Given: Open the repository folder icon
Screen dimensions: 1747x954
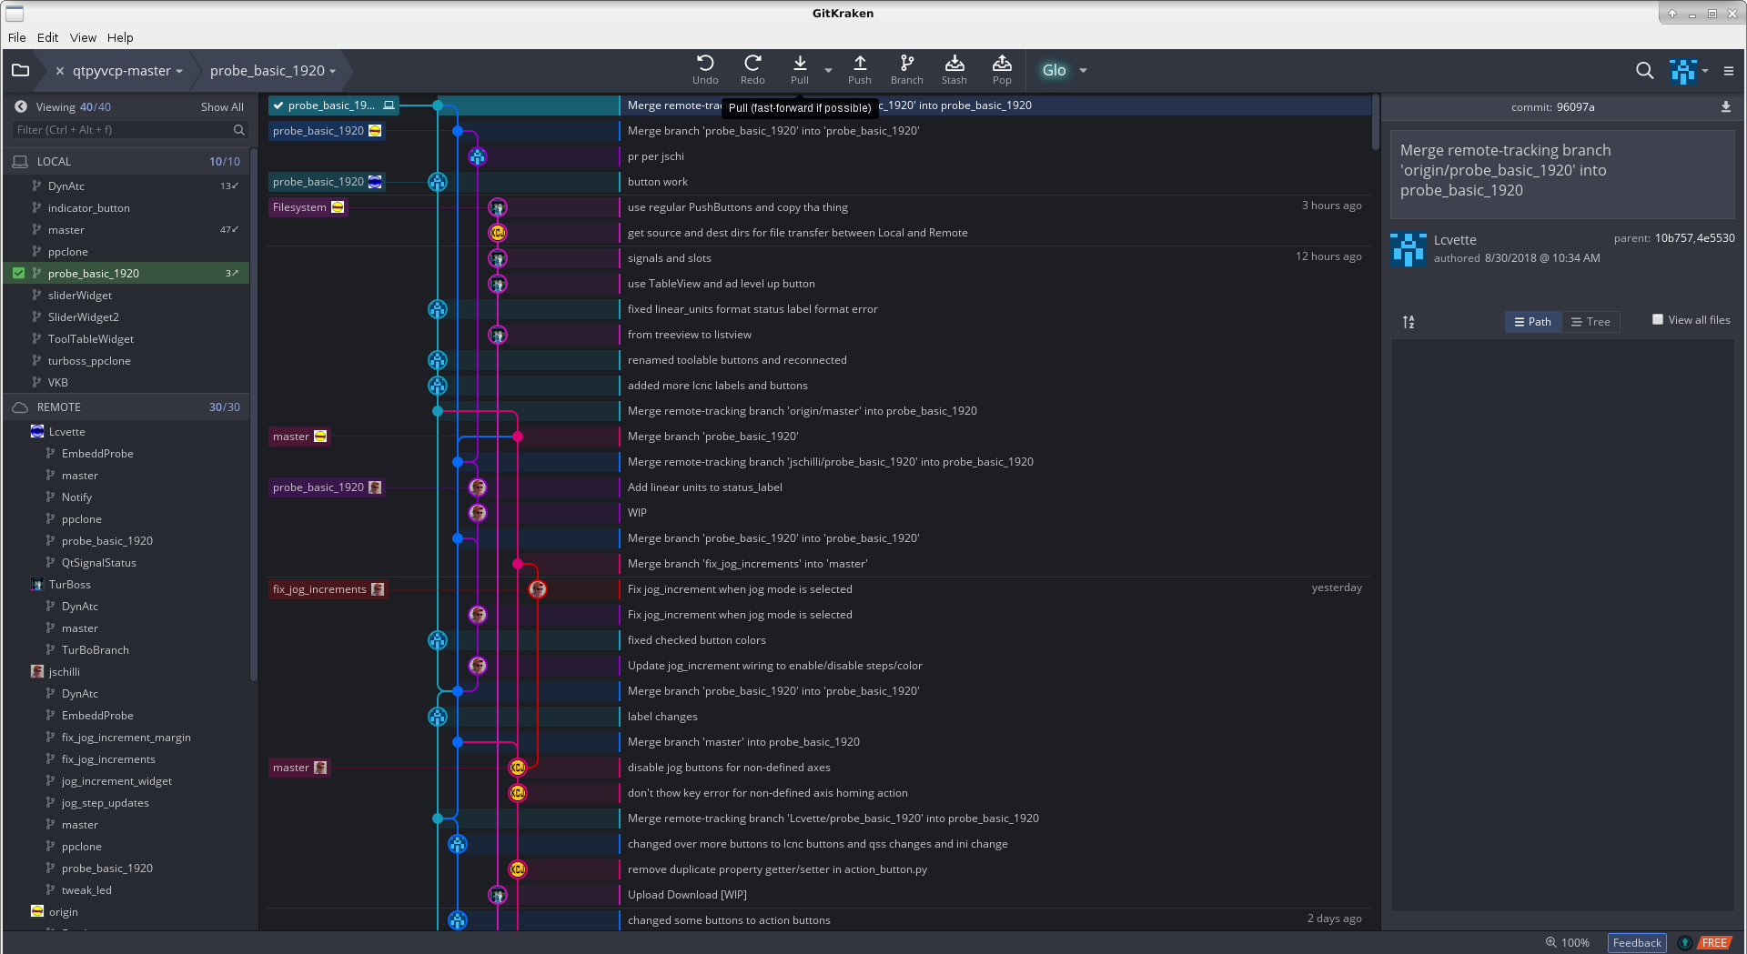Looking at the screenshot, I should click(x=21, y=70).
